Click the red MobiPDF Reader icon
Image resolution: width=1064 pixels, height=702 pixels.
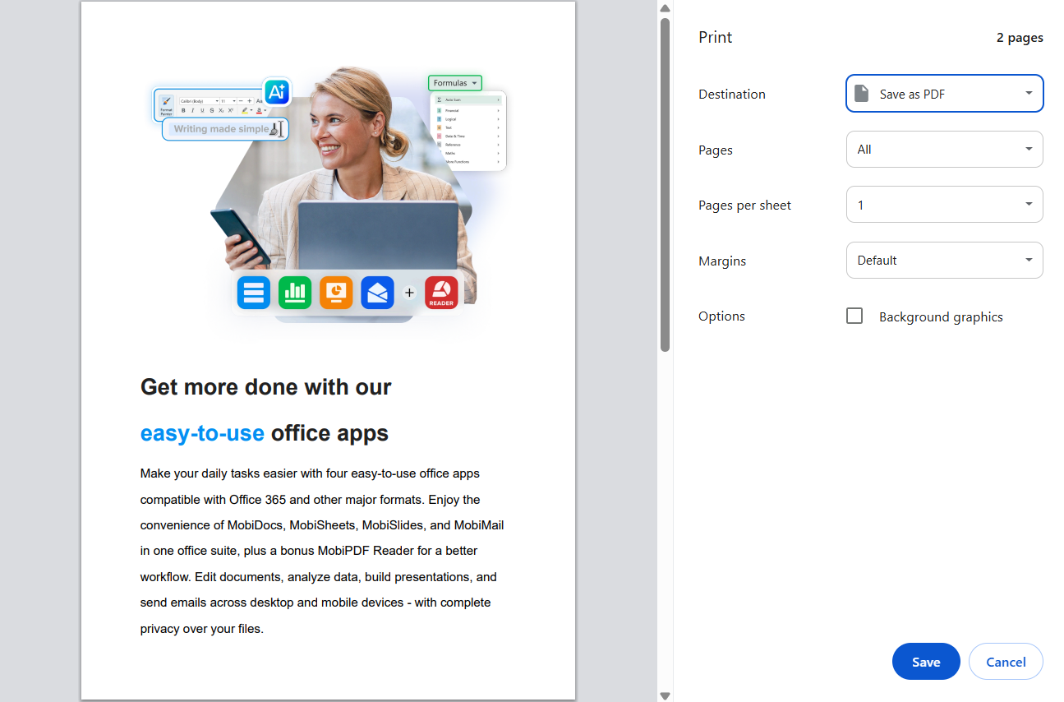tap(441, 292)
